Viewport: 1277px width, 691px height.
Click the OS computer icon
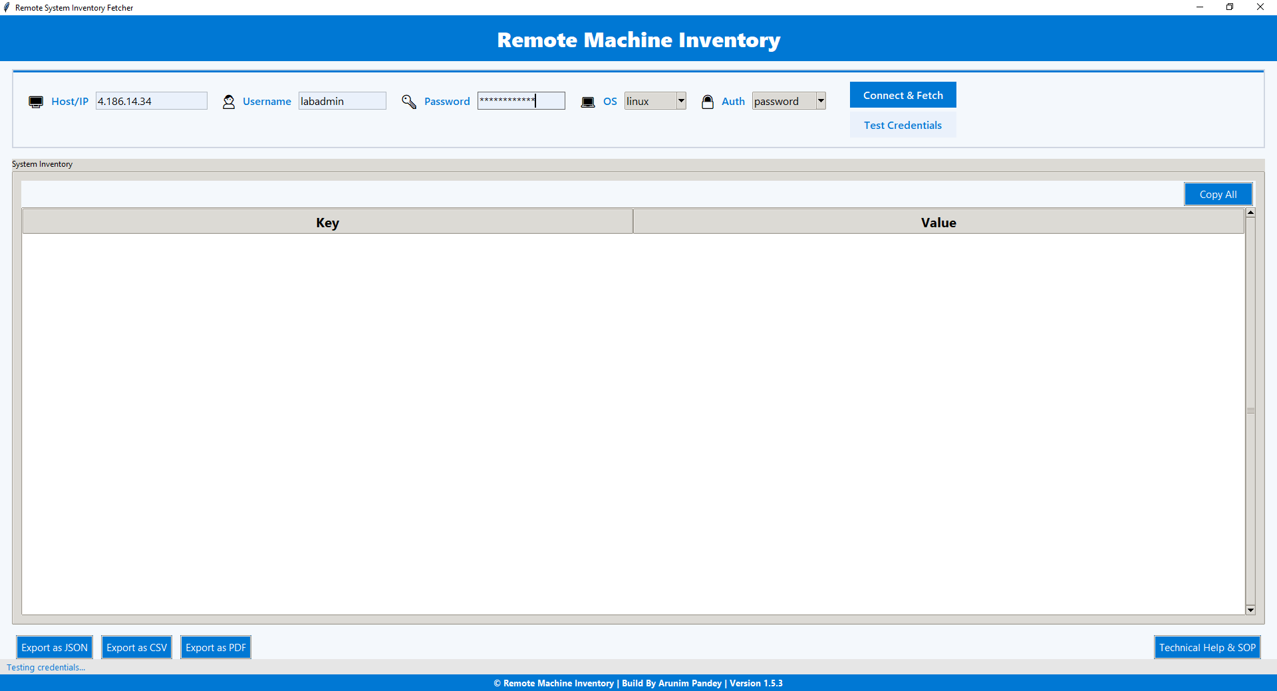tap(588, 102)
